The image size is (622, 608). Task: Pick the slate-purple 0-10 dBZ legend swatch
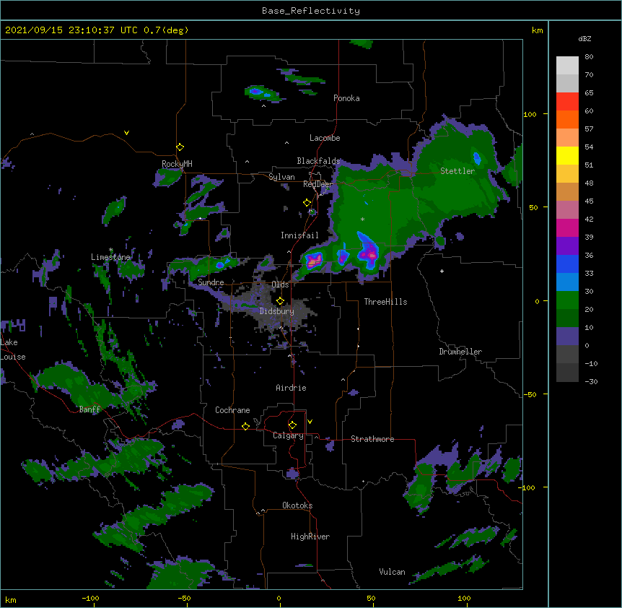tap(567, 336)
